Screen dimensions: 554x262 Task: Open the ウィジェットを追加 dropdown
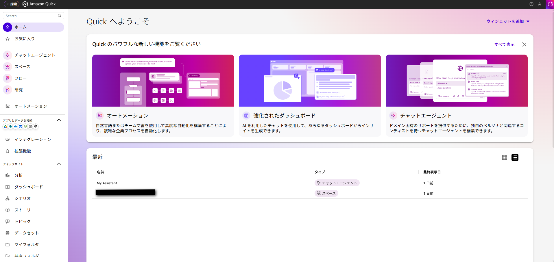(x=508, y=21)
